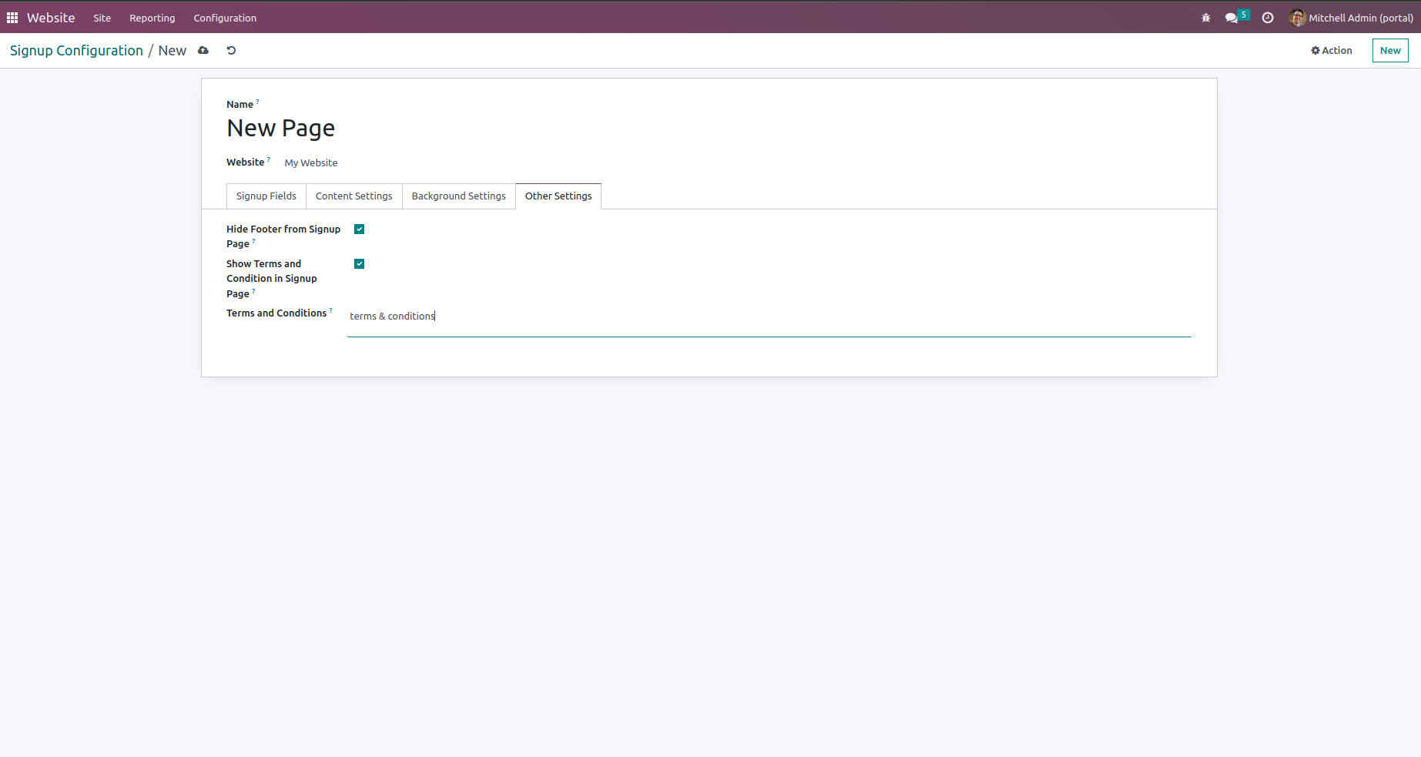Open the apps grid menu icon
Screen dimensions: 1421x757
[12, 18]
